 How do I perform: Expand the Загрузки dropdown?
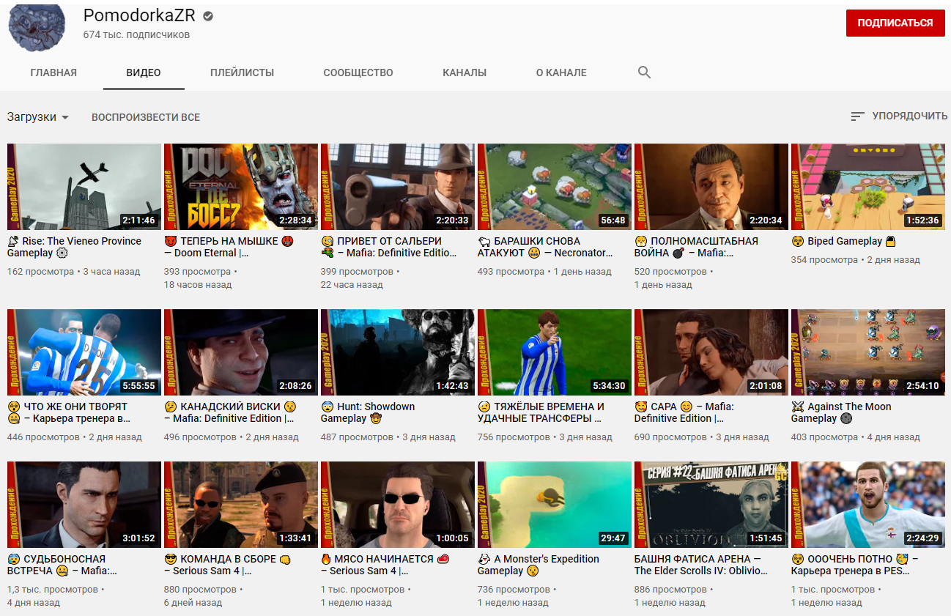38,117
